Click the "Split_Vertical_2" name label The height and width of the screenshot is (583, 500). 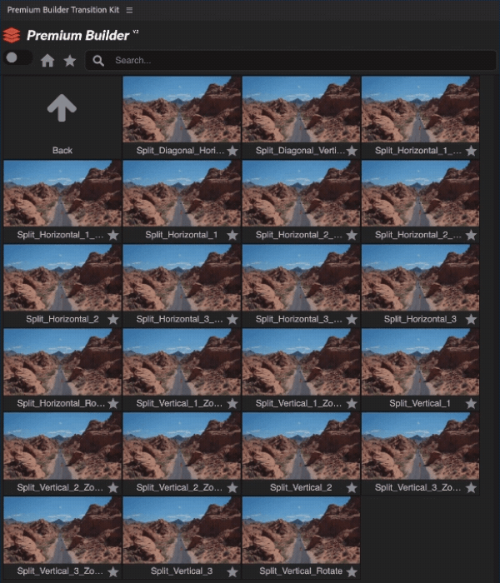click(x=301, y=487)
